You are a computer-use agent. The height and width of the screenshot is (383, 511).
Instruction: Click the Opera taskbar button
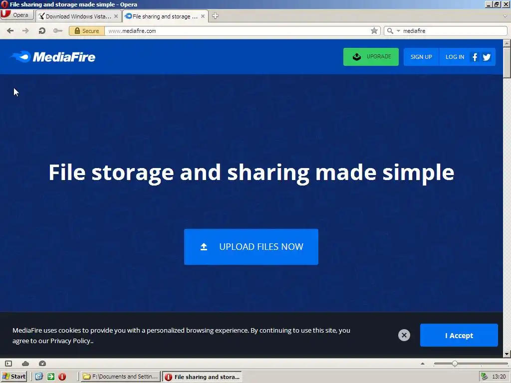coord(202,377)
